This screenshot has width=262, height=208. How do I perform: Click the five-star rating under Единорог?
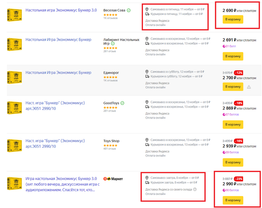110,77
